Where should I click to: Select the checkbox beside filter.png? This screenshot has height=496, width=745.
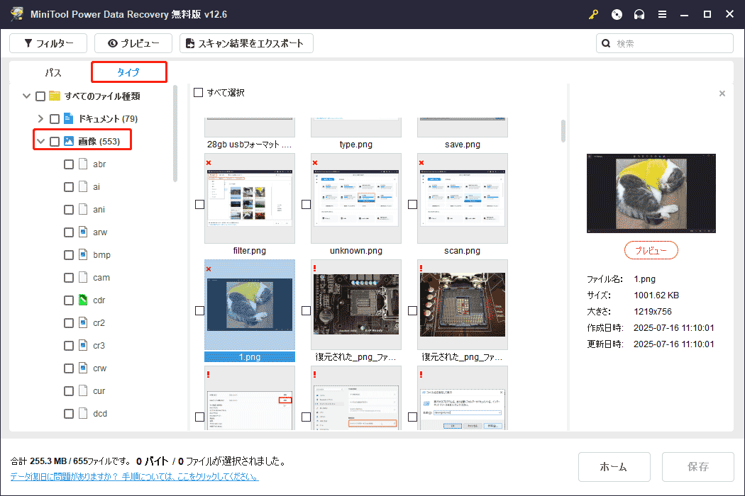point(199,204)
